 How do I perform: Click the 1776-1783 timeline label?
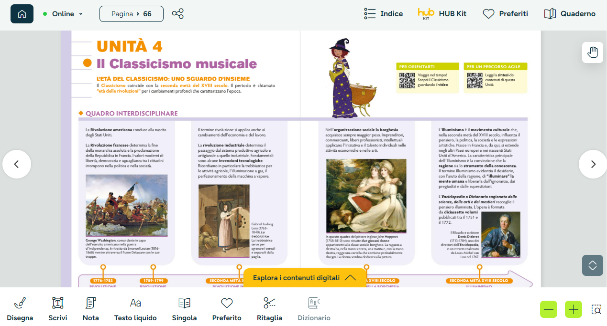point(102,281)
